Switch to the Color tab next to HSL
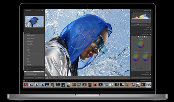Screen dimensions: 174x102 coord(148,32)
